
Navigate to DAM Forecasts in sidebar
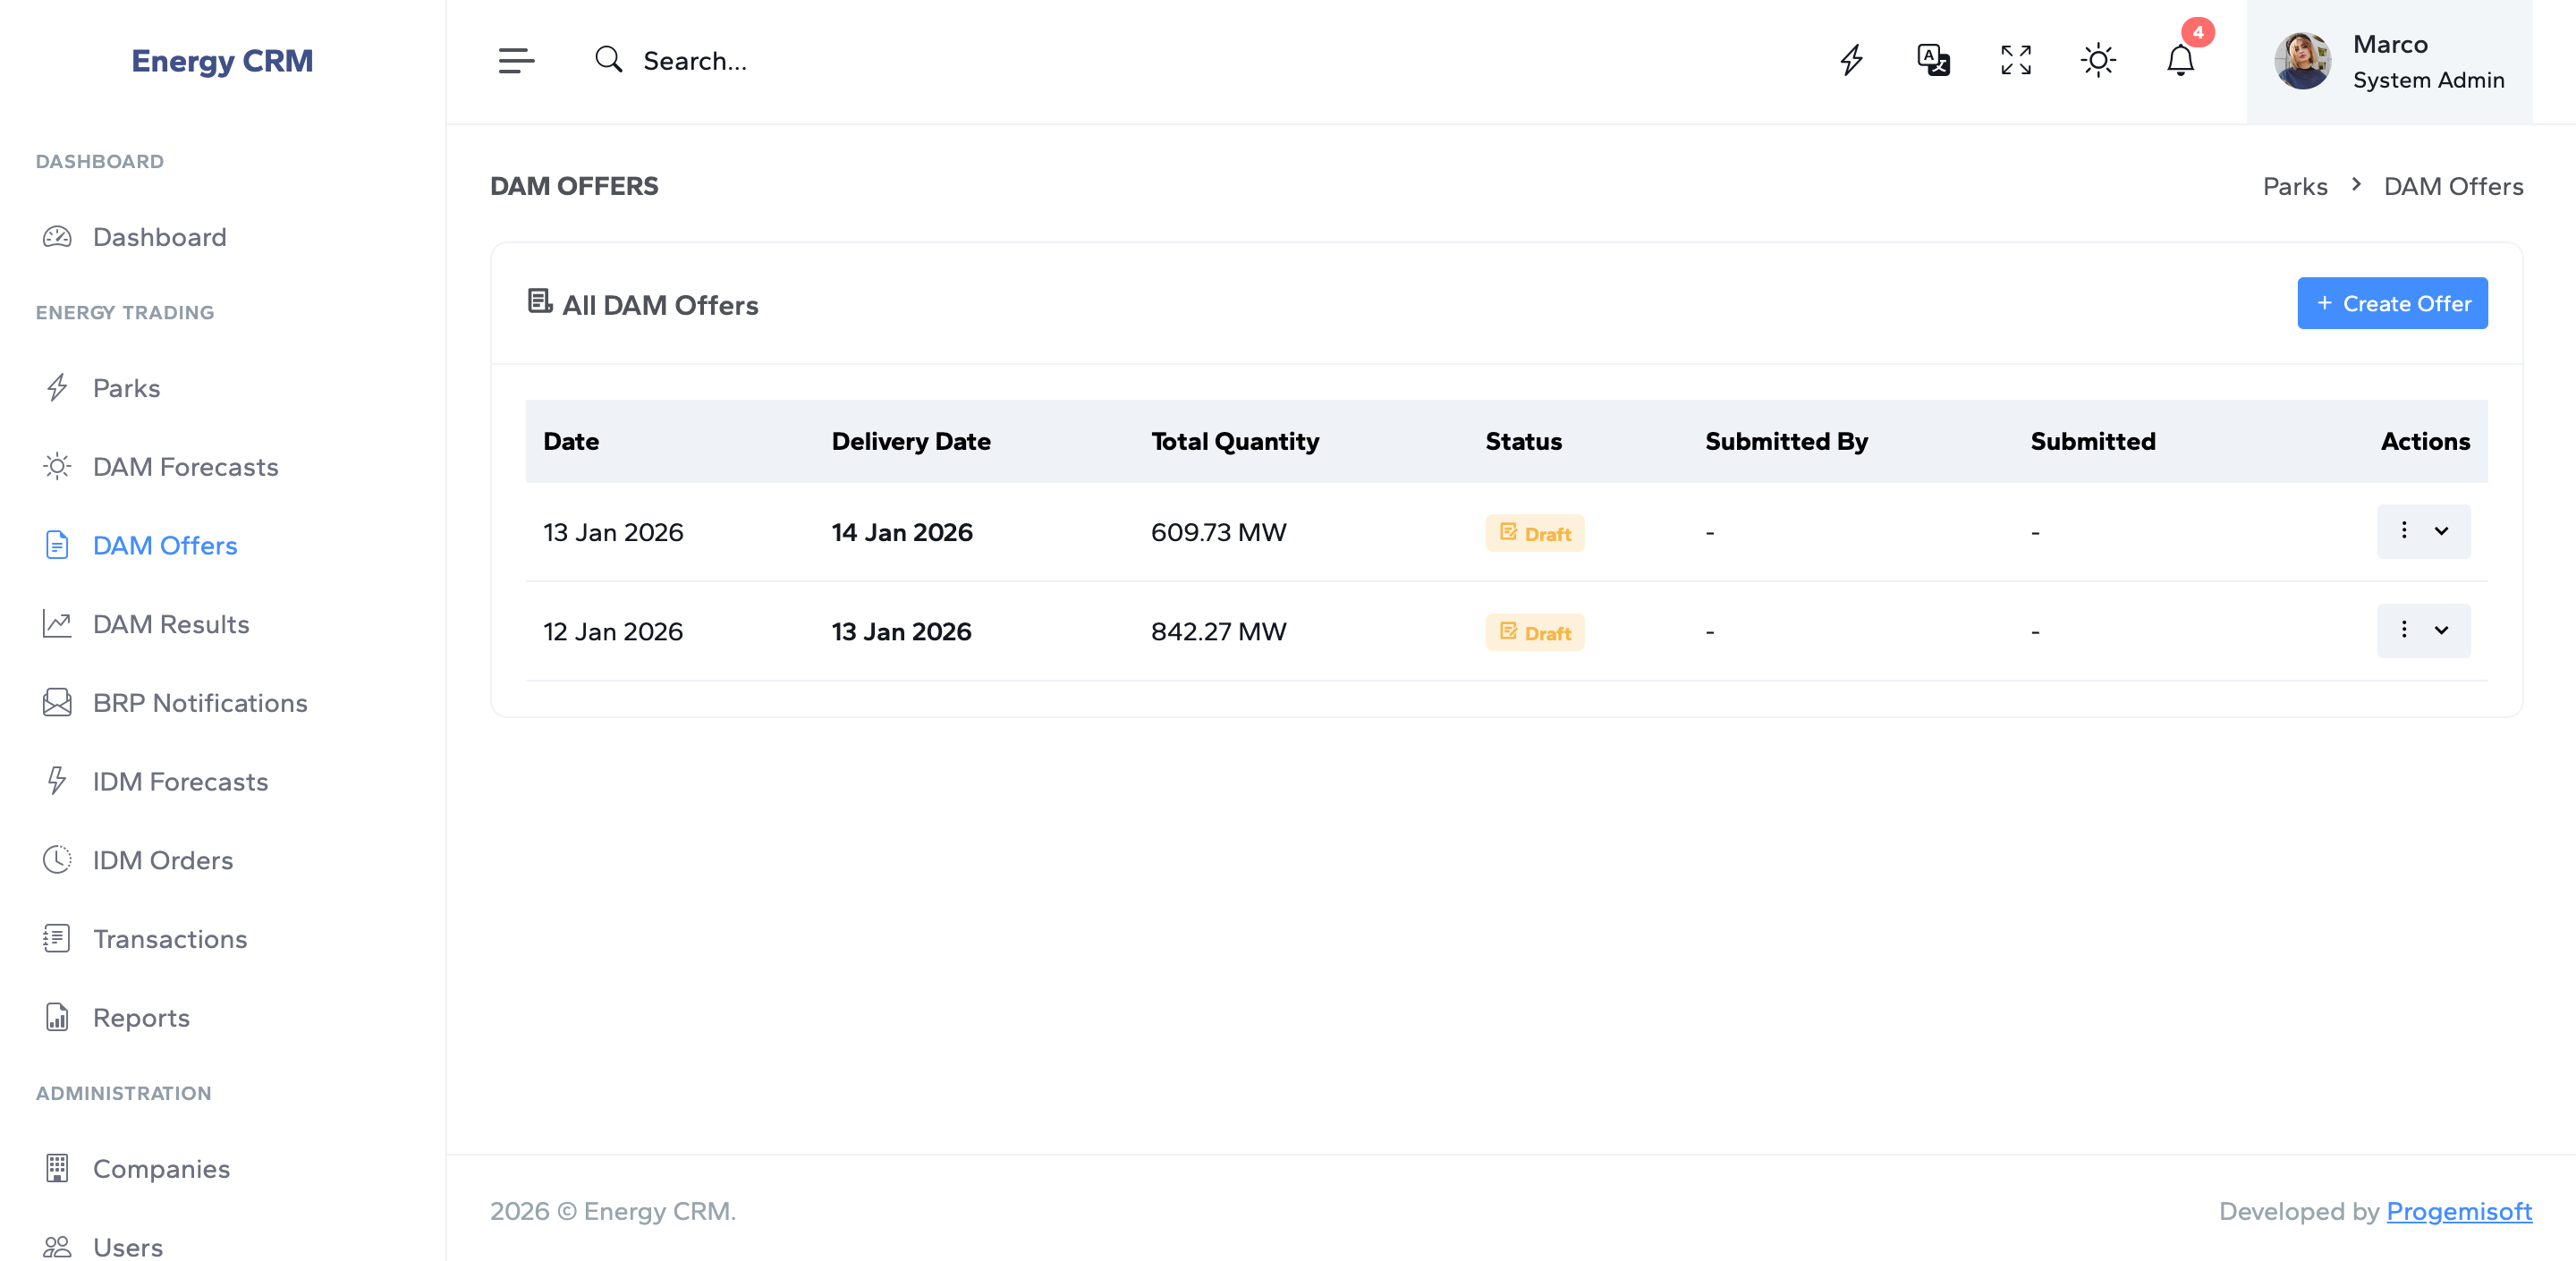click(x=185, y=467)
